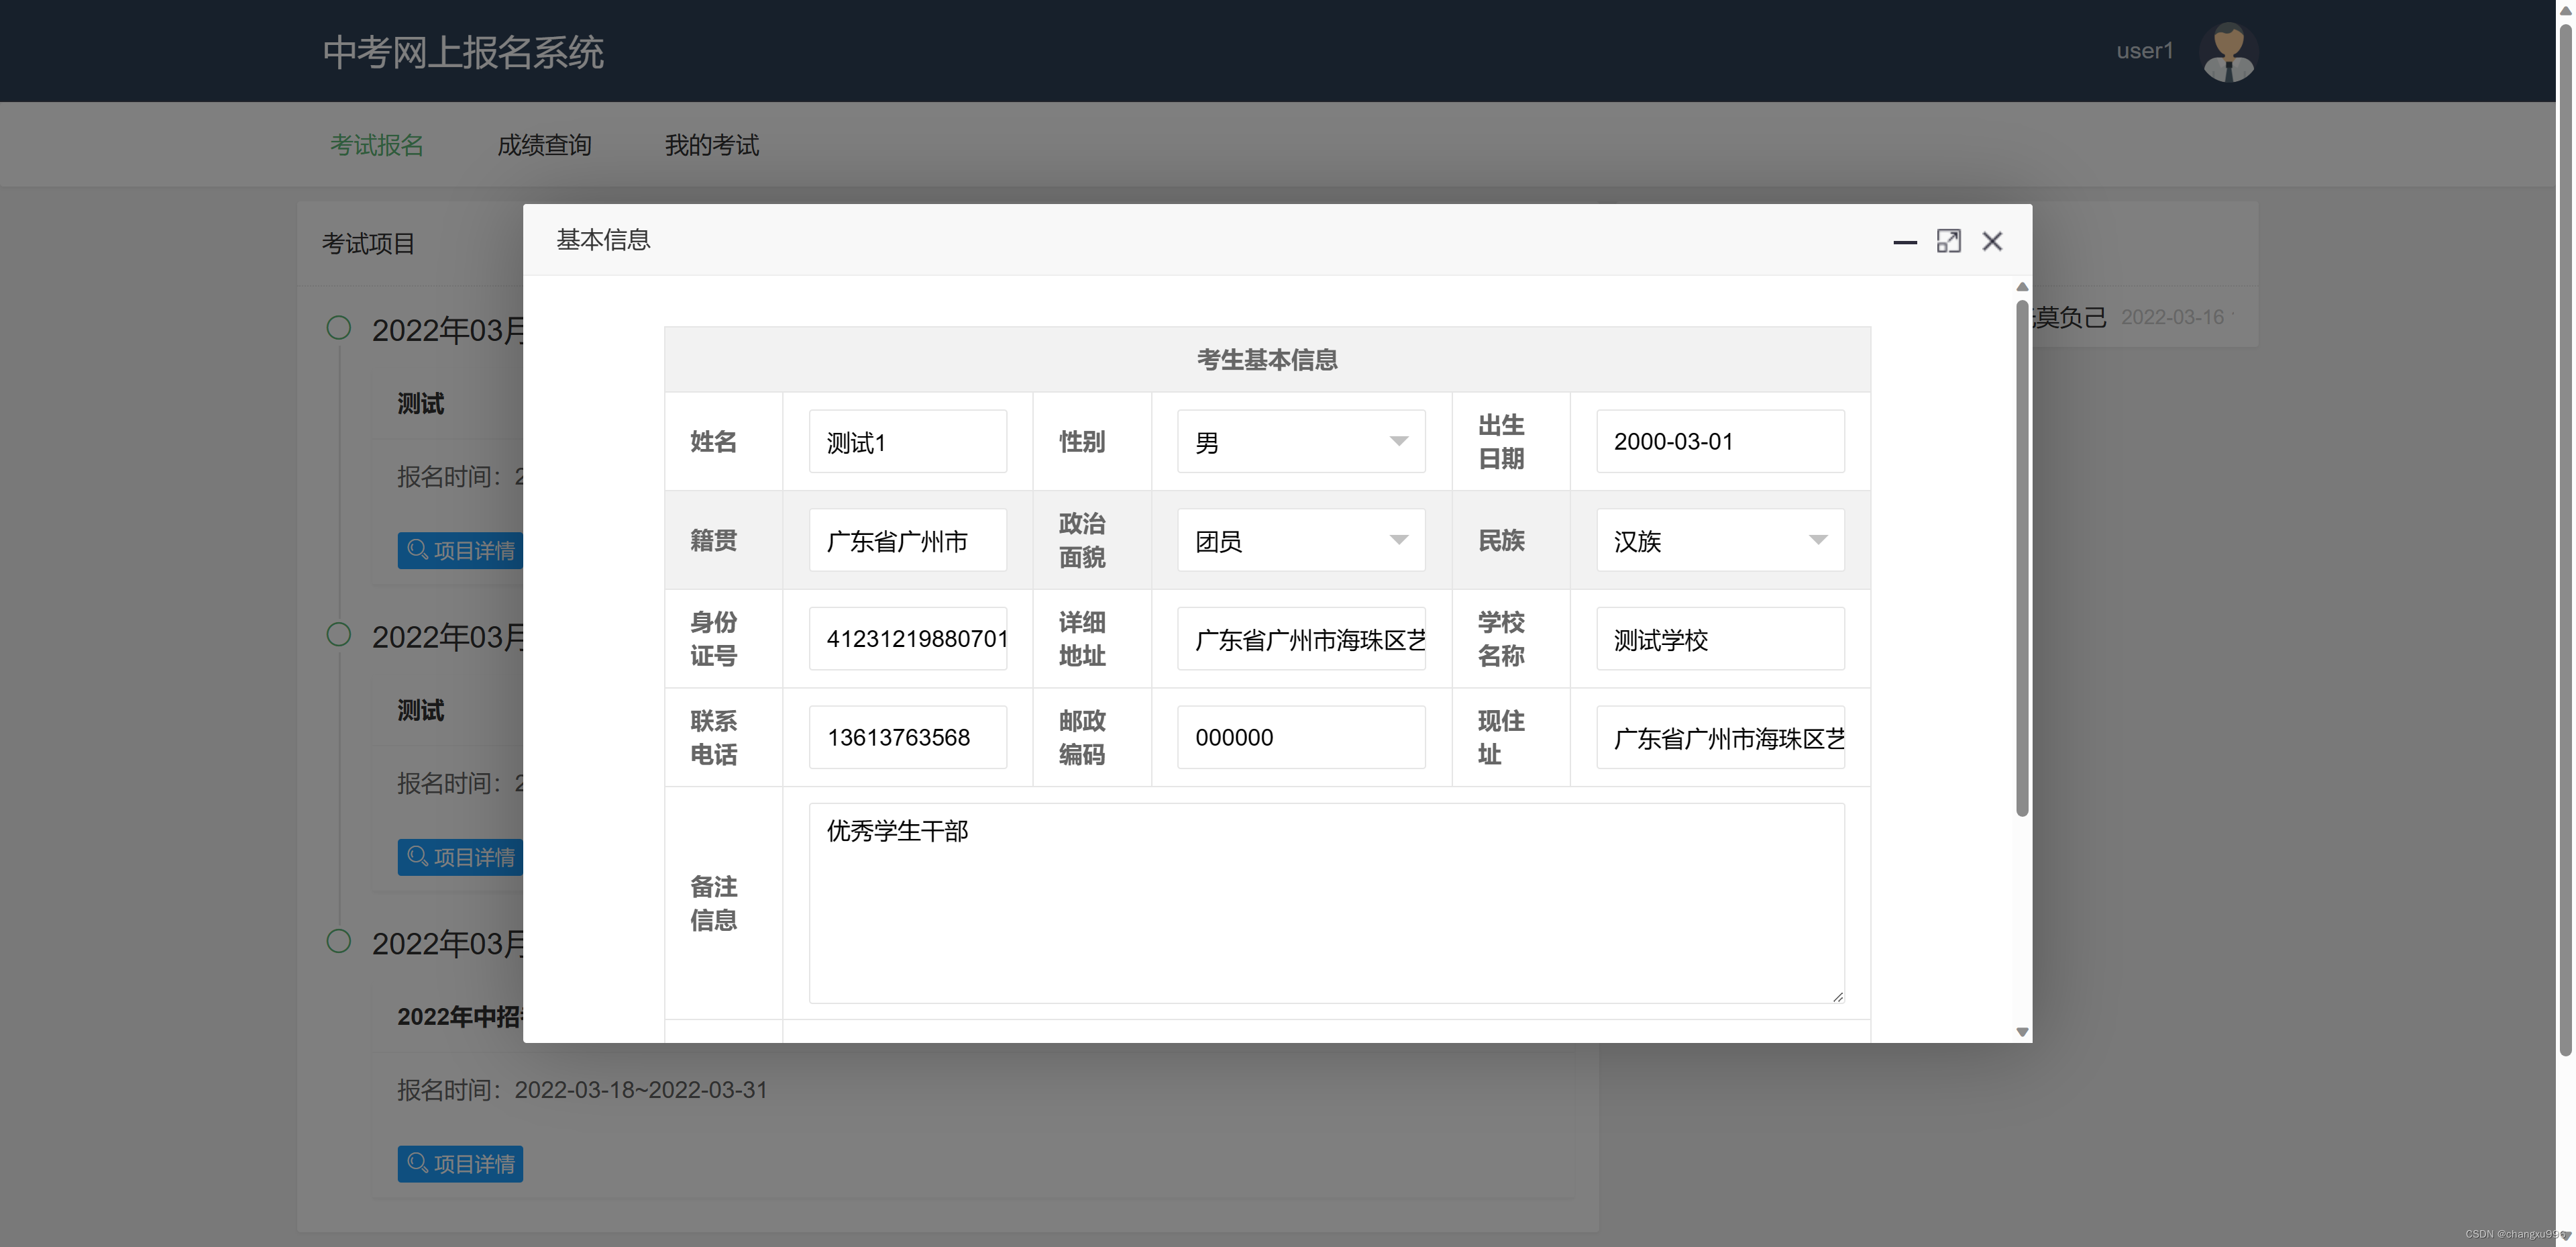Click the dialog scrollbar down arrow
The height and width of the screenshot is (1247, 2576).
coord(2022,1032)
